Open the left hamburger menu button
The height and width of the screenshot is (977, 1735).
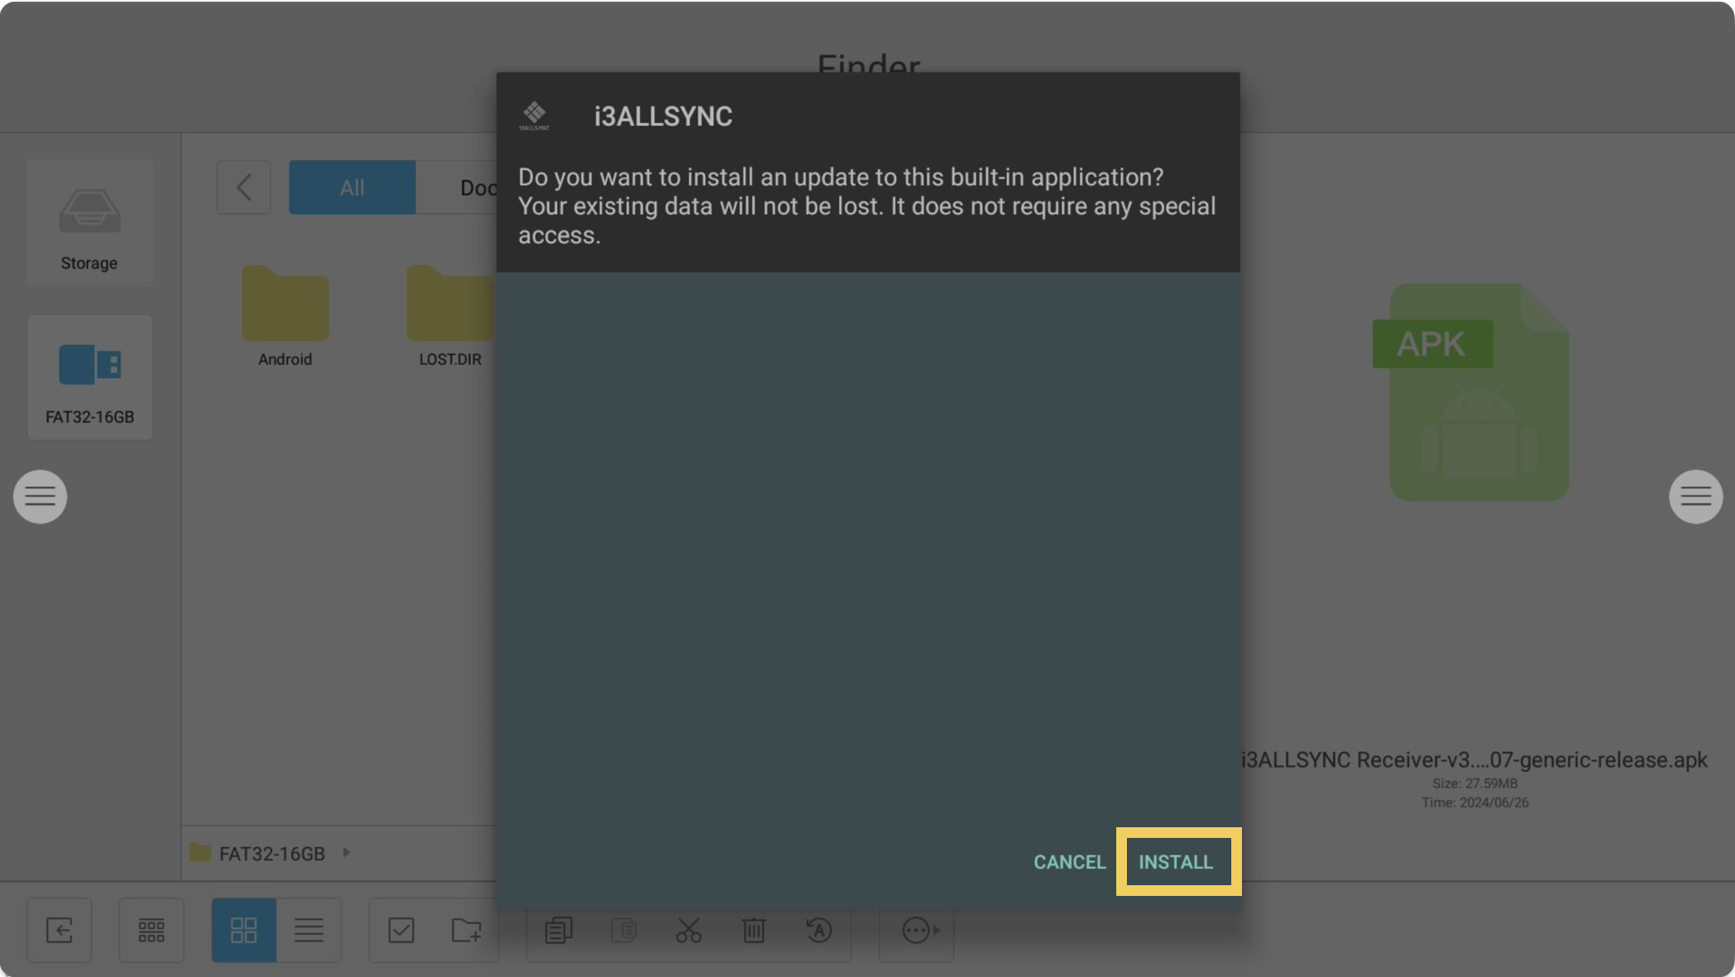click(40, 497)
